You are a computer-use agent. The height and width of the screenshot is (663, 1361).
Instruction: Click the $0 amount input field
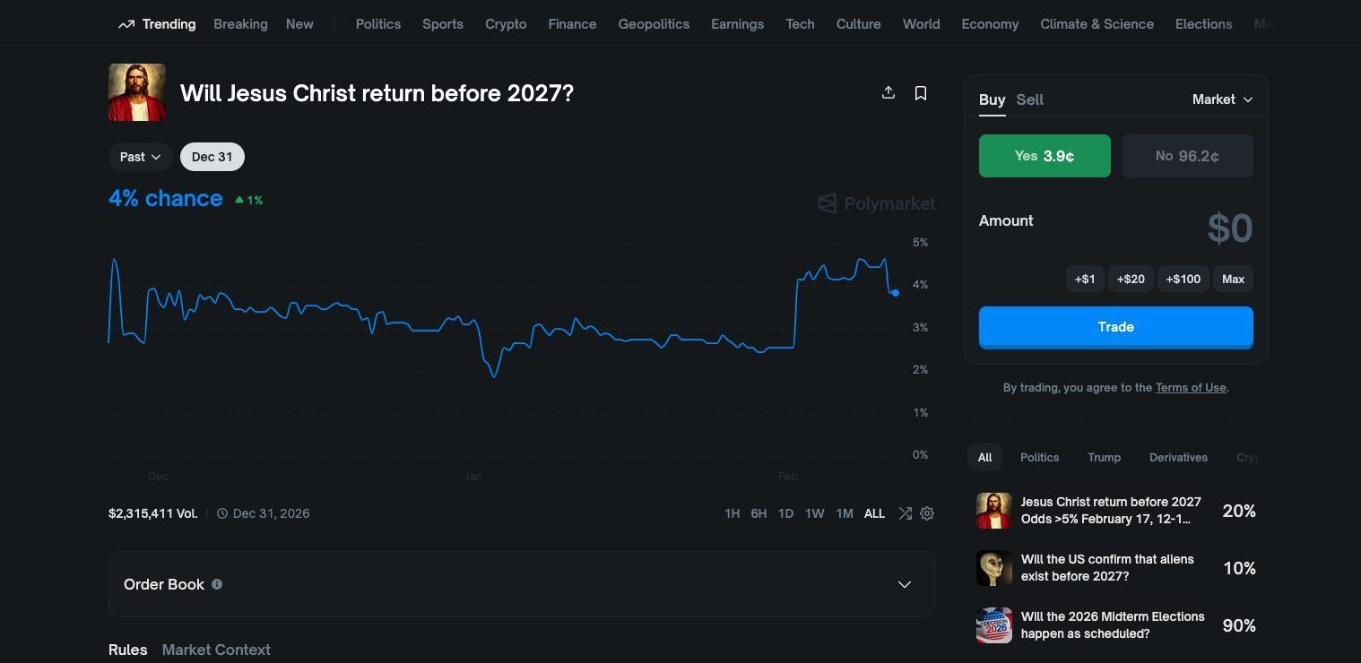click(x=1229, y=228)
